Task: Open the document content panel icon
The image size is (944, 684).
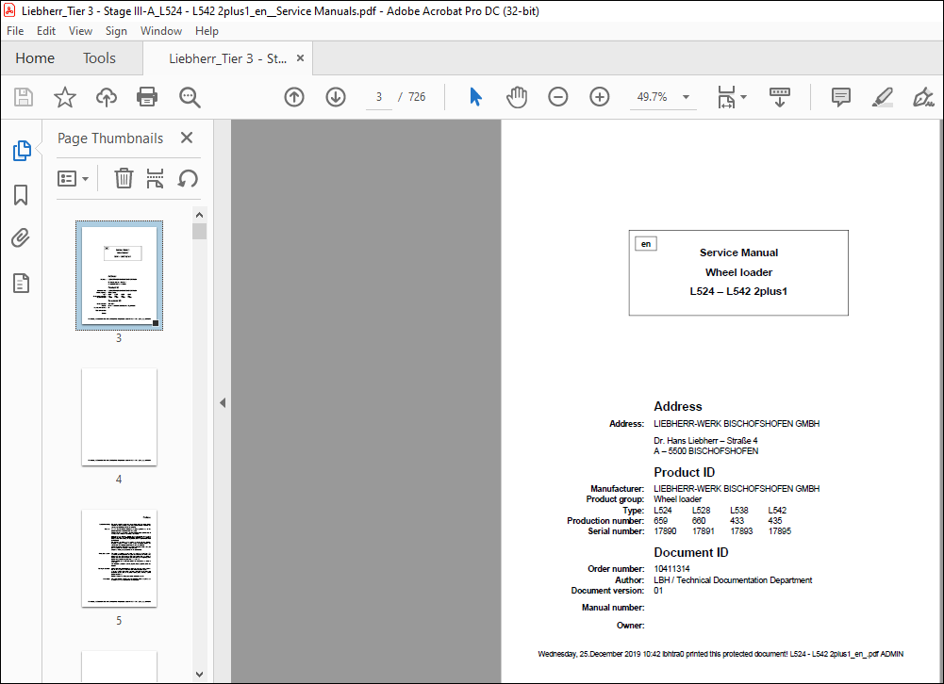Action: [21, 283]
